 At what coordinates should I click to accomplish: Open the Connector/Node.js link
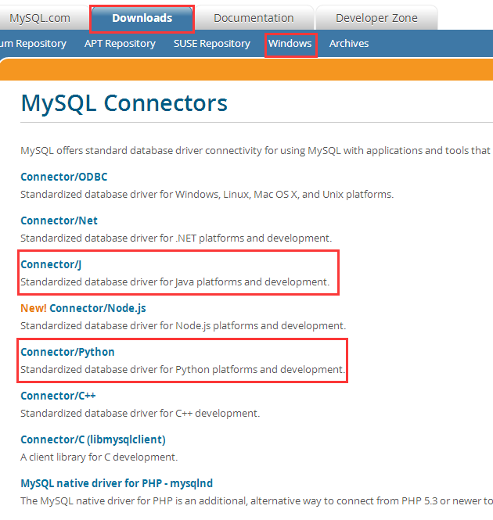point(98,308)
